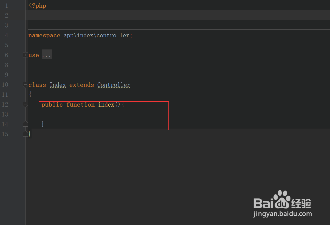The height and width of the screenshot is (225, 330).
Task: Collapse the Index class fold marker
Action: pos(25,85)
